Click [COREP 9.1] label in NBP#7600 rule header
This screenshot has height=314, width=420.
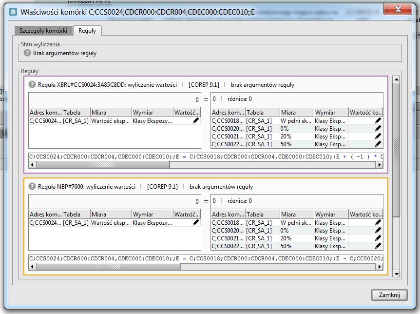pyautogui.click(x=162, y=187)
